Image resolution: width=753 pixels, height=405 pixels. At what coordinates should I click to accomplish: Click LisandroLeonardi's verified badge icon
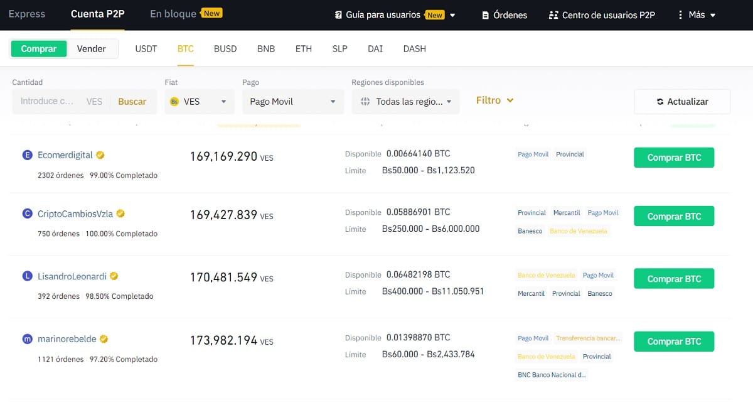[x=114, y=276]
